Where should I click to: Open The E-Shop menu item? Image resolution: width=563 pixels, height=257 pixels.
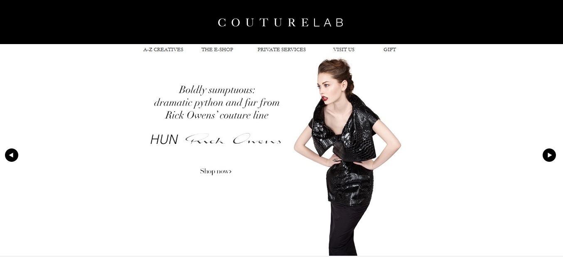217,49
